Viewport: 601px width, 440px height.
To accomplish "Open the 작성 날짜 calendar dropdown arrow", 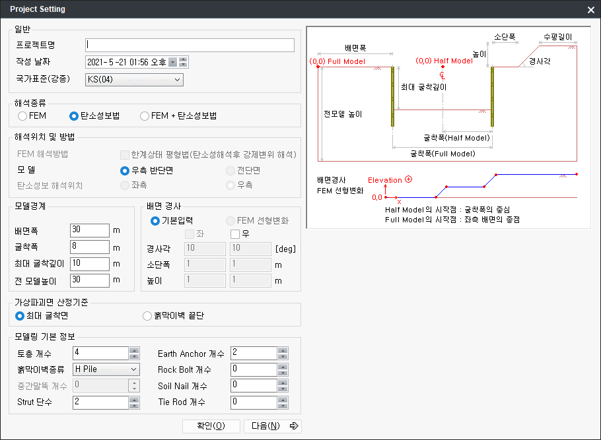I will click(172, 63).
